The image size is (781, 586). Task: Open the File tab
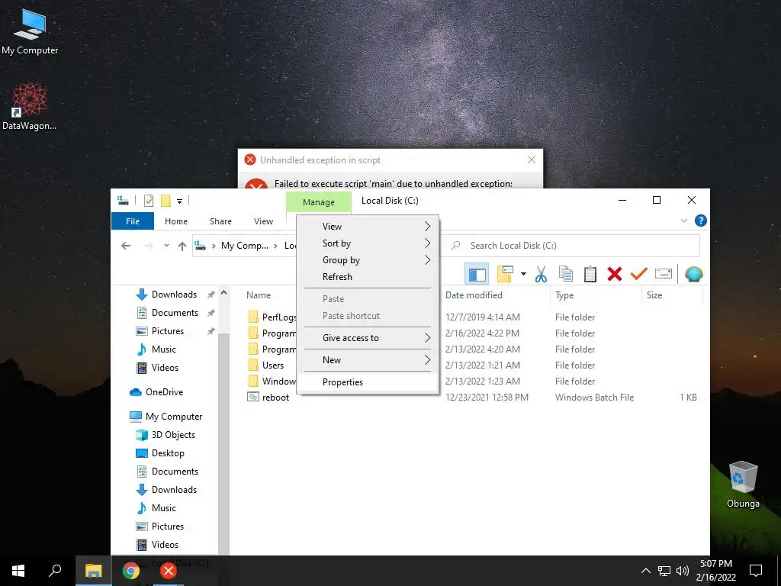pos(133,221)
